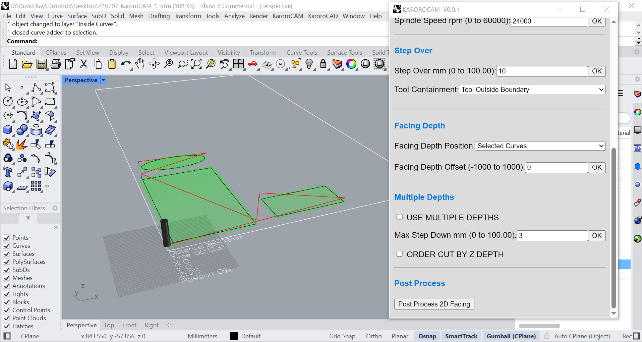Open the Facing Depth Position dropdown
Image resolution: width=642 pixels, height=342 pixels.
tap(540, 146)
